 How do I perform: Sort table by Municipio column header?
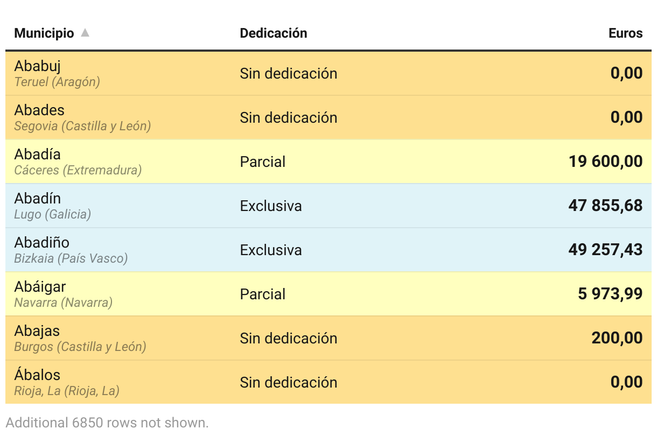pos(44,33)
